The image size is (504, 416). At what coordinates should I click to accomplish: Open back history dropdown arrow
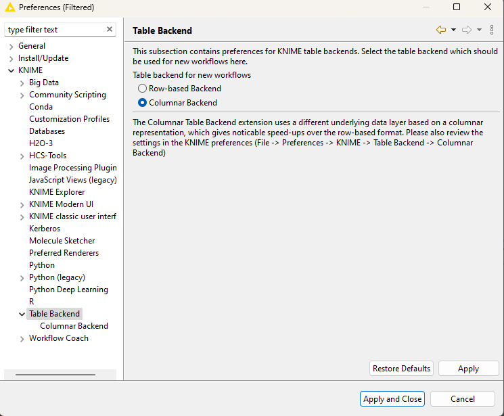(x=453, y=30)
